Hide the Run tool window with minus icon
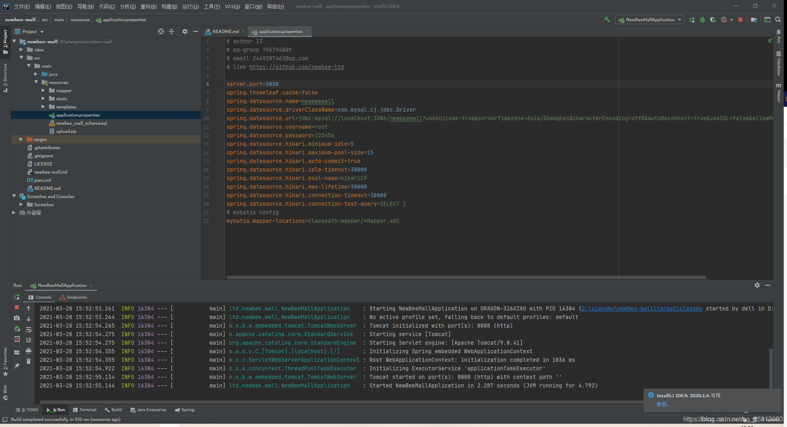The image size is (787, 427). (x=768, y=285)
